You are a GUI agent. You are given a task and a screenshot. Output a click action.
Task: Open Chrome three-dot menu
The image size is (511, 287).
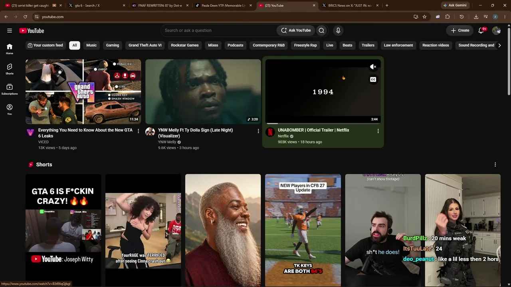(505, 17)
